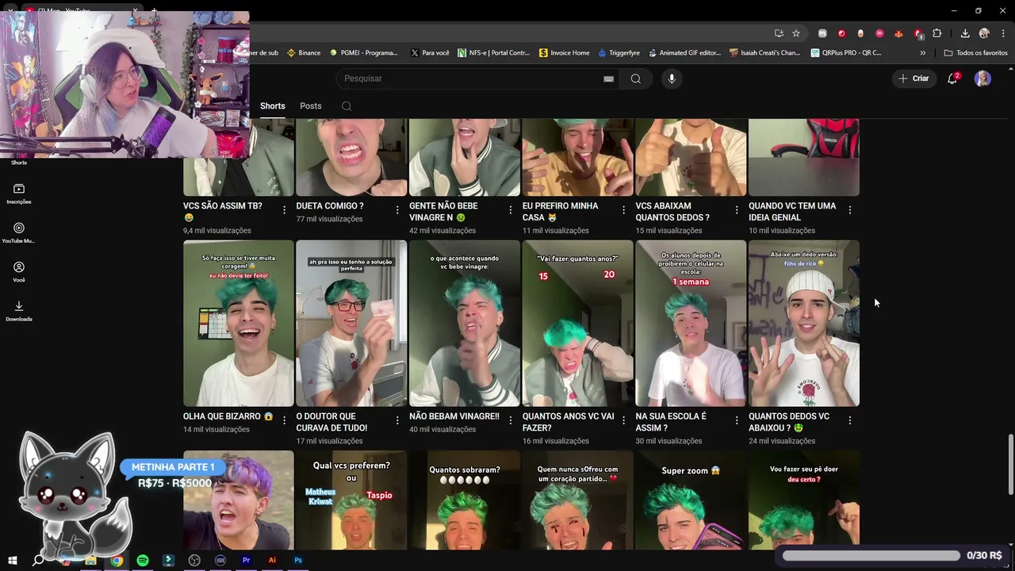Open options for OLHA QUE BIZARRO short
The height and width of the screenshot is (571, 1015).
[284, 420]
